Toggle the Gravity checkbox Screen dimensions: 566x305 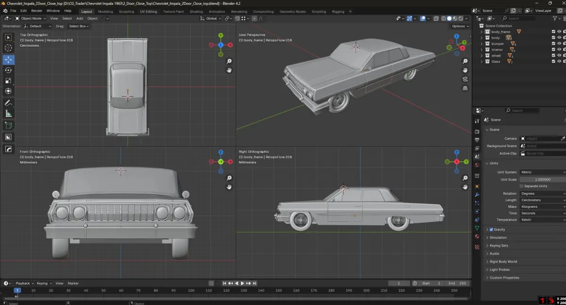coord(491,230)
